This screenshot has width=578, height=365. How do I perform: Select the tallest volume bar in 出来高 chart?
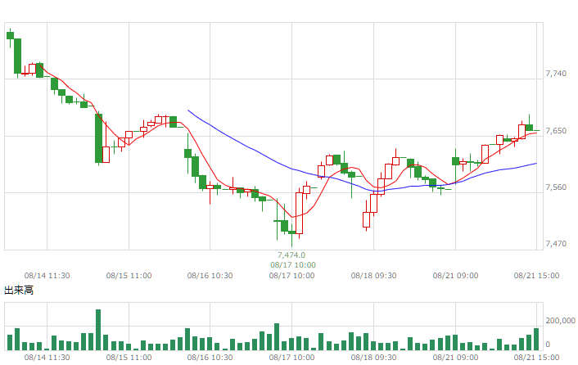coord(98,330)
